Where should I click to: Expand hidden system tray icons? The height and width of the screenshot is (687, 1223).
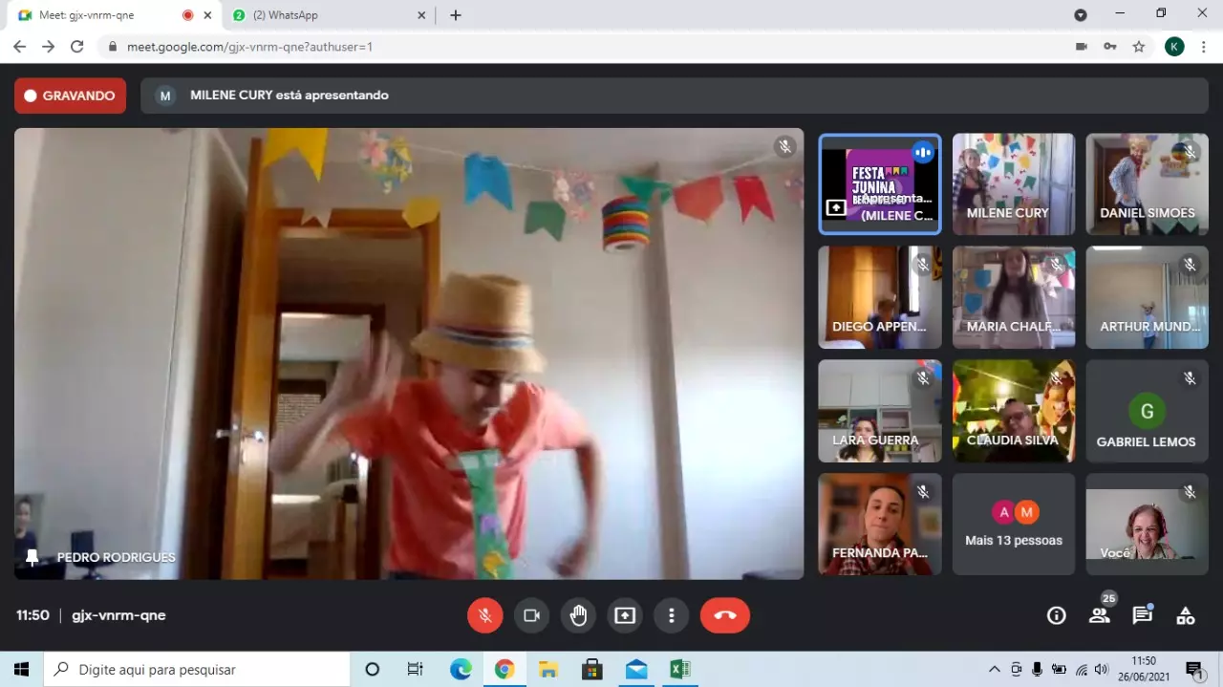point(994,669)
